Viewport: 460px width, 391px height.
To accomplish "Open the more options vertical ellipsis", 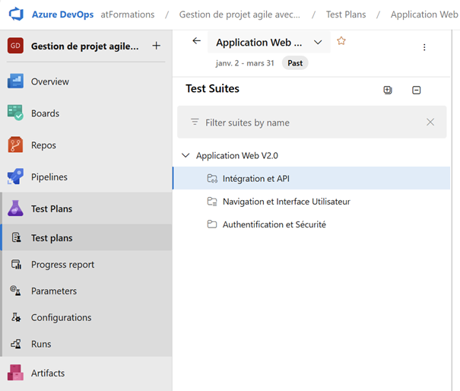I will coord(424,47).
